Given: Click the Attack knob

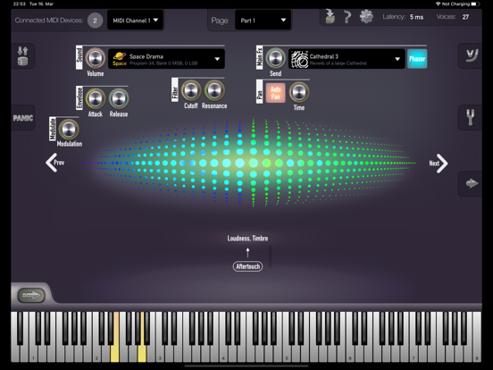Looking at the screenshot, I should tap(96, 98).
